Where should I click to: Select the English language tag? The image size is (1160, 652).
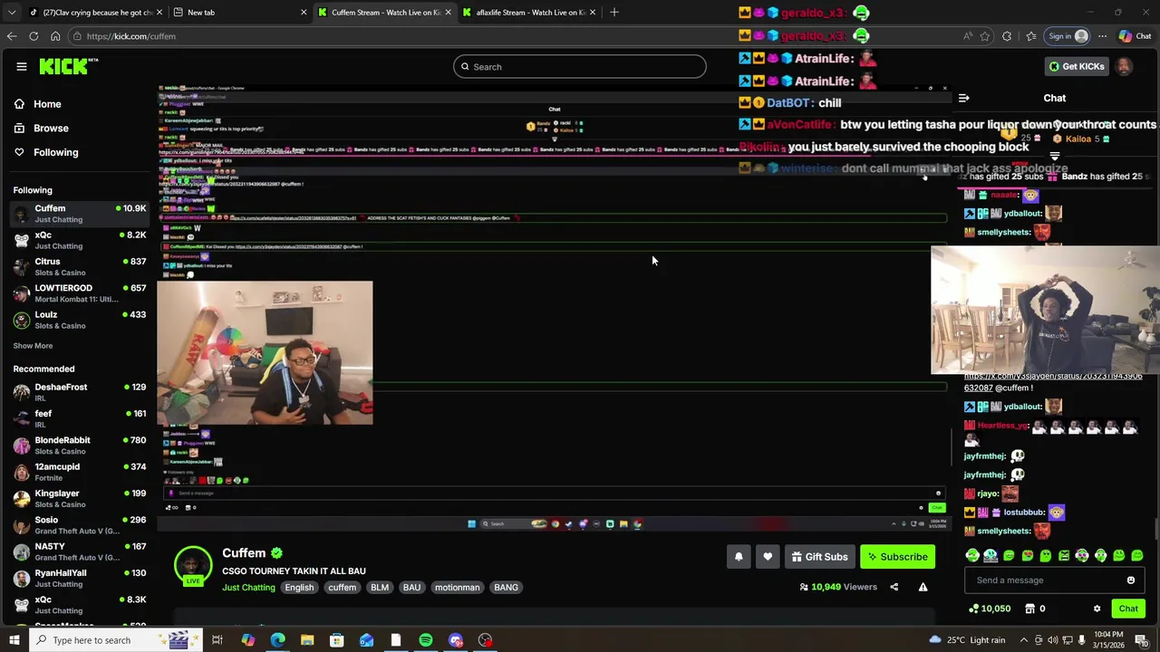tap(299, 588)
